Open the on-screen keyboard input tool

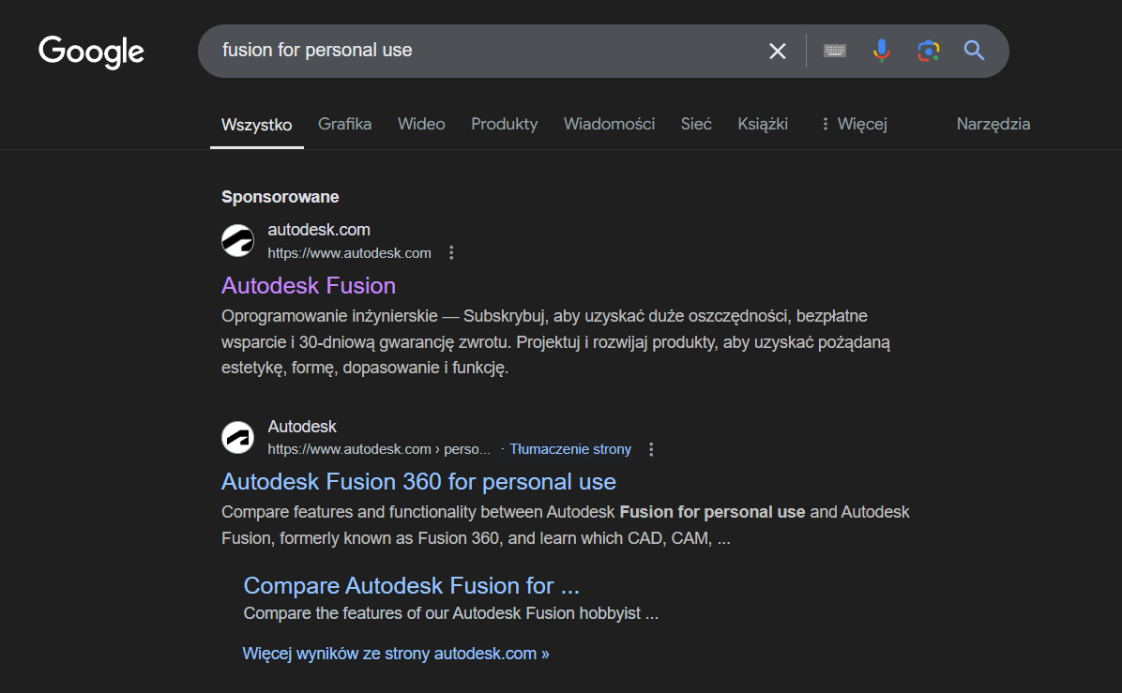[x=834, y=51]
